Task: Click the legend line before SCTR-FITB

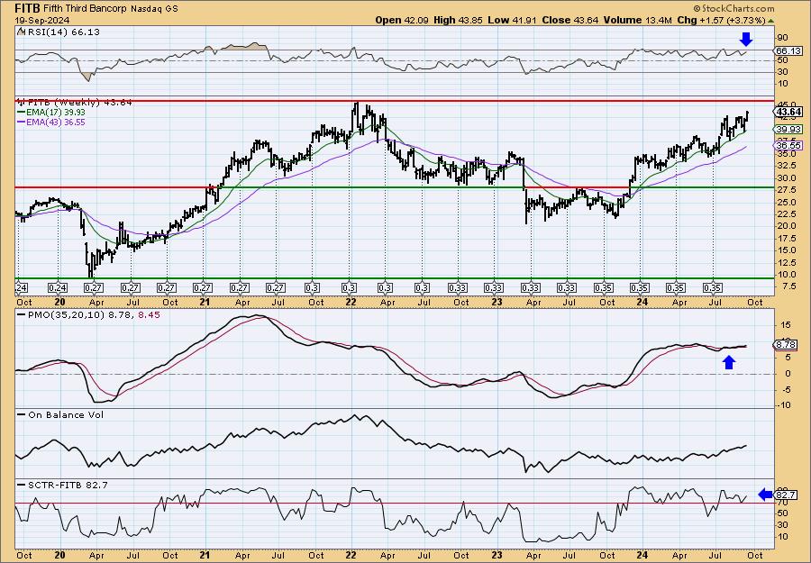Action: [x=22, y=485]
